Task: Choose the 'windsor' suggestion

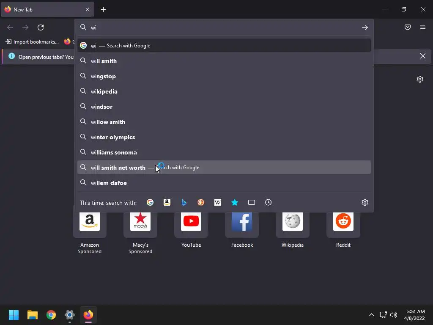Action: pyautogui.click(x=224, y=106)
